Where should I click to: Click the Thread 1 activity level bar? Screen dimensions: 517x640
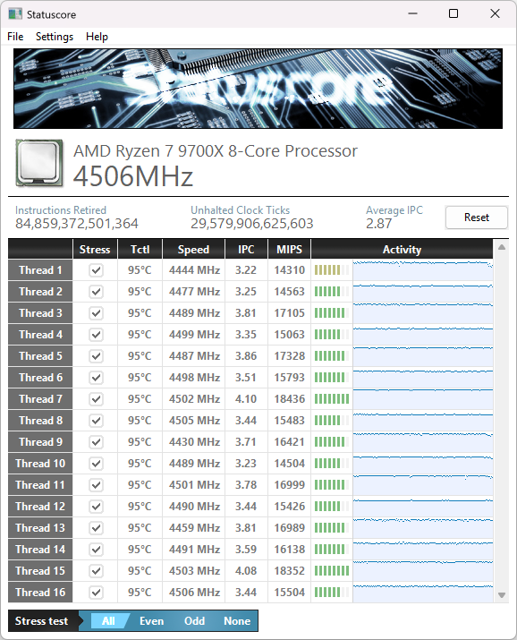332,270
